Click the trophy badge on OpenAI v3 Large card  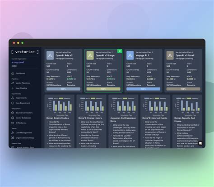120,51
